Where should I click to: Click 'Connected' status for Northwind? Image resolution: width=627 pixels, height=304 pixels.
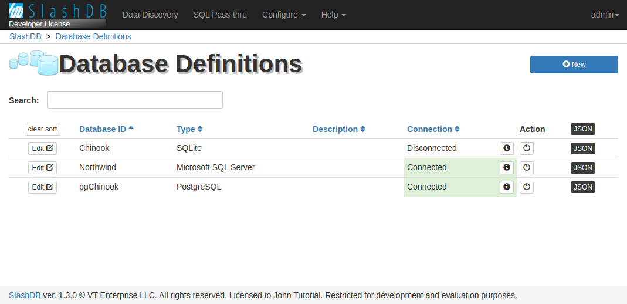tap(427, 167)
